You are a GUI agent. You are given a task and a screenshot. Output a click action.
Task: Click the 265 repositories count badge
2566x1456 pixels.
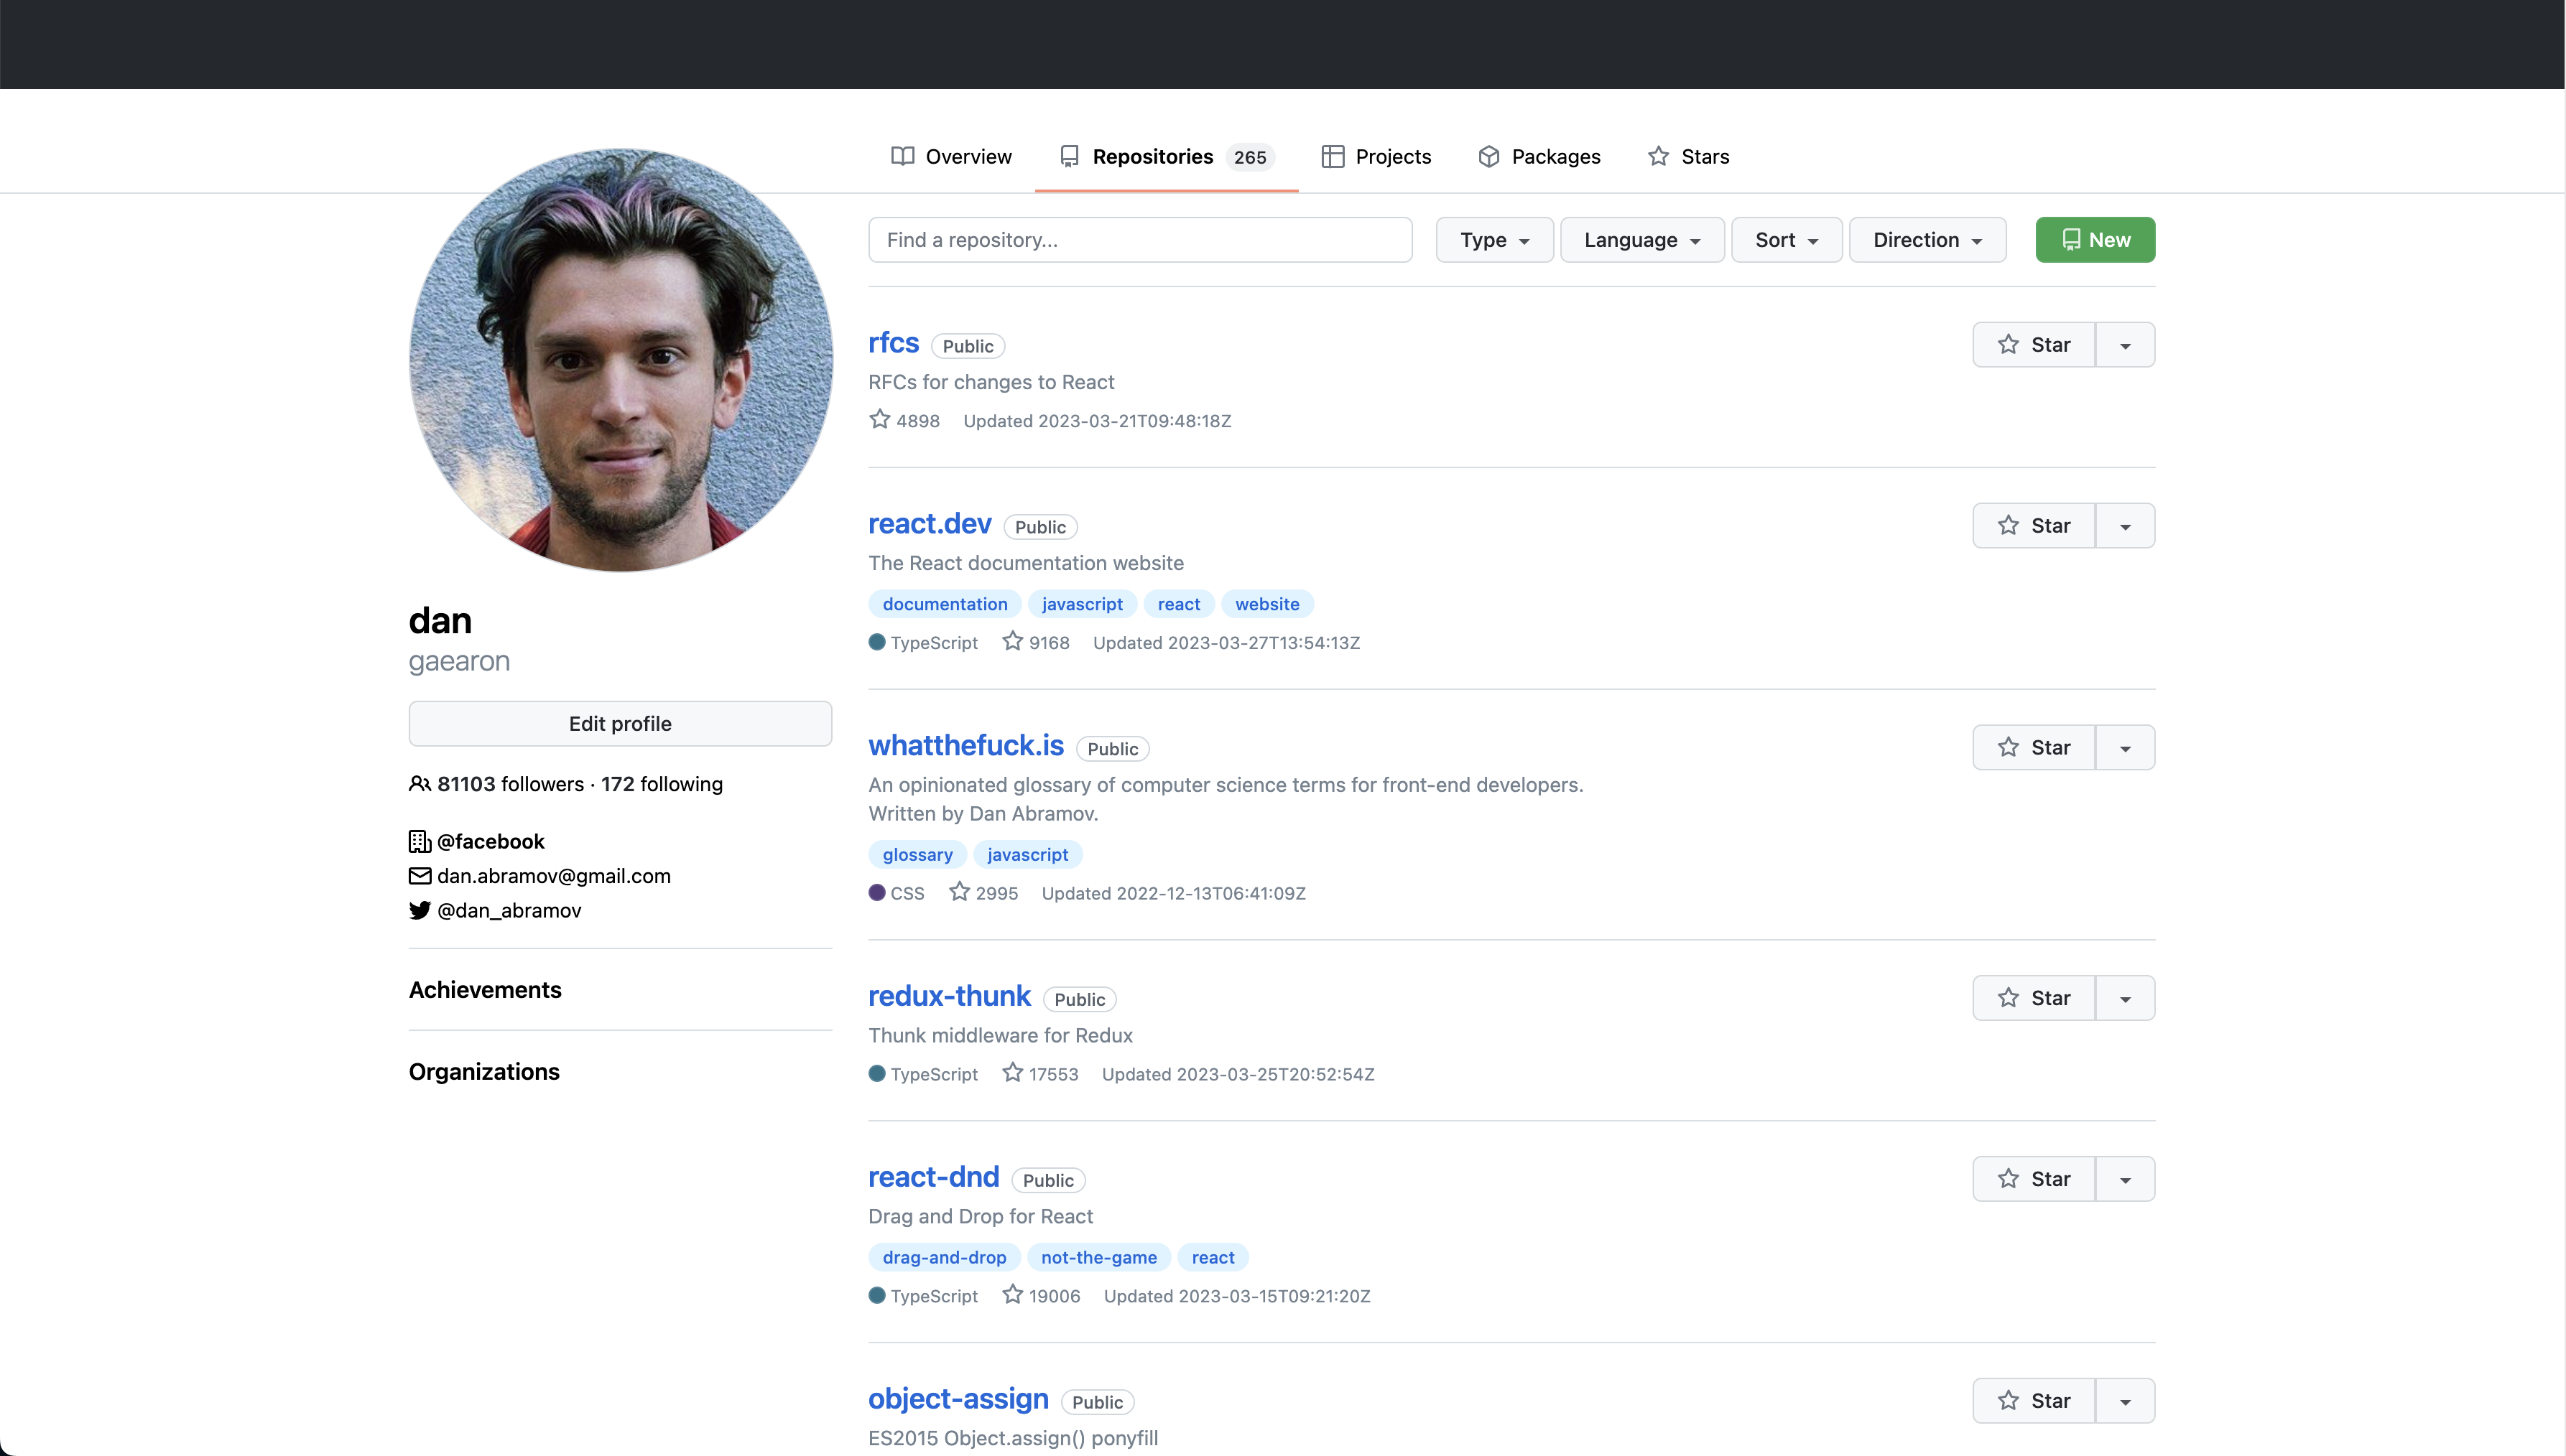coord(1249,157)
